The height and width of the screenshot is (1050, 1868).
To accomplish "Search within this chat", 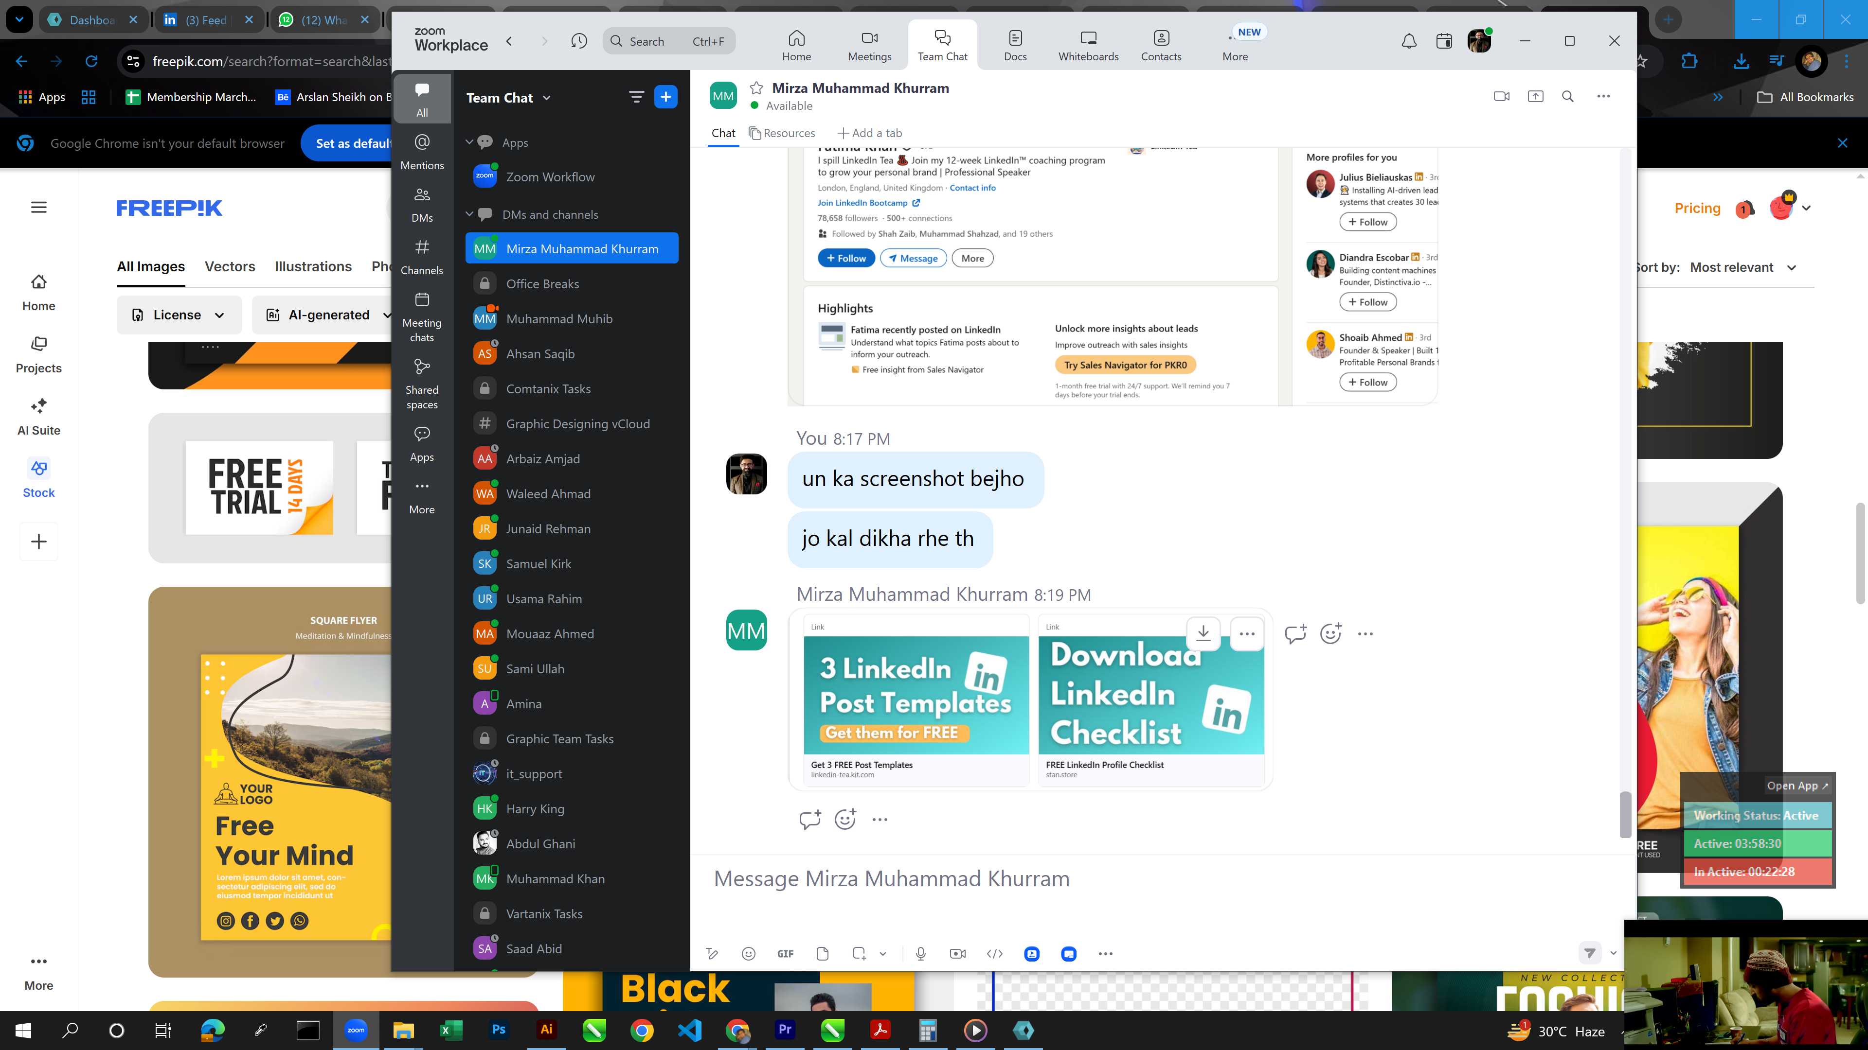I will (x=1568, y=96).
